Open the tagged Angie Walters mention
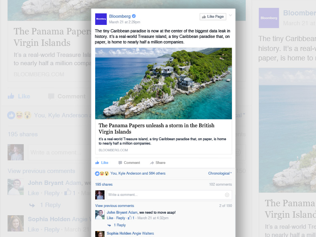The height and width of the screenshot is (237, 316). (x=143, y=233)
